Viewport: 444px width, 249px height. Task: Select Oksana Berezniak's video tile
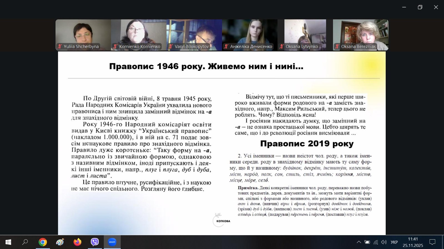[x=361, y=33]
